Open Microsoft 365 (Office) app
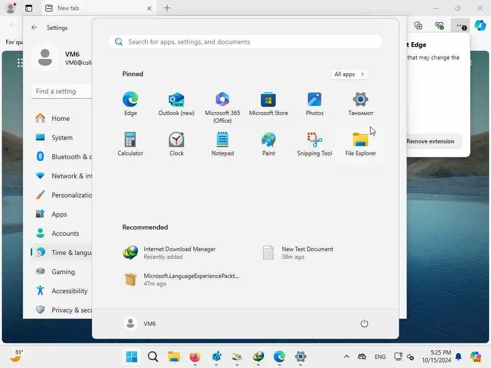 point(222,108)
